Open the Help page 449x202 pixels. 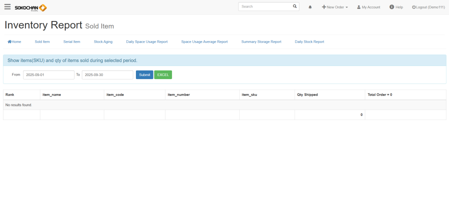coord(396,7)
